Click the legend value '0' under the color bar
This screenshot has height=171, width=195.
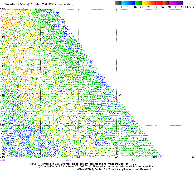click(x=115, y=7)
